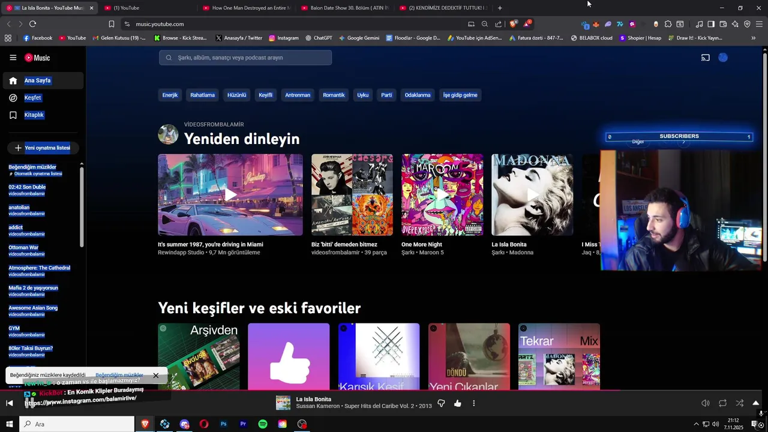Open the BELABOX cloud bookmark
The width and height of the screenshot is (768, 432).
click(592, 38)
